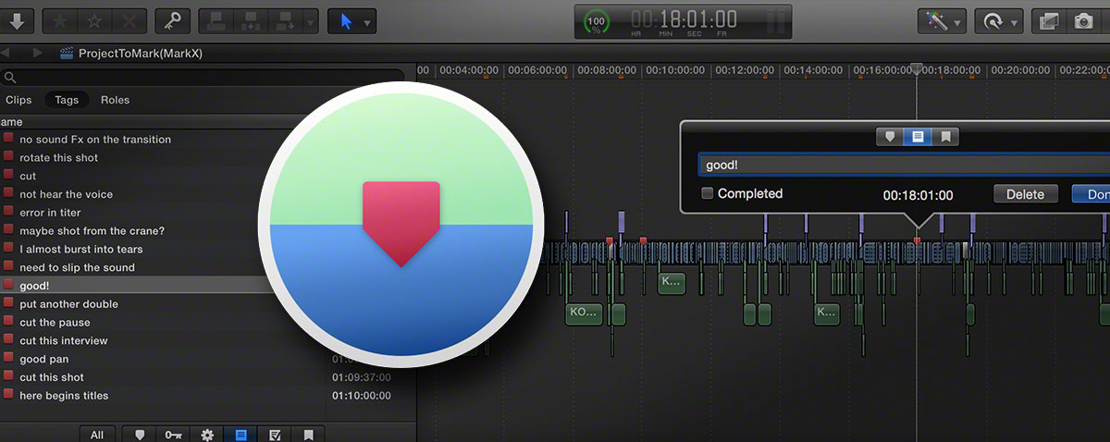Click the search magnifier icon
The height and width of the screenshot is (442, 1110).
[8, 78]
